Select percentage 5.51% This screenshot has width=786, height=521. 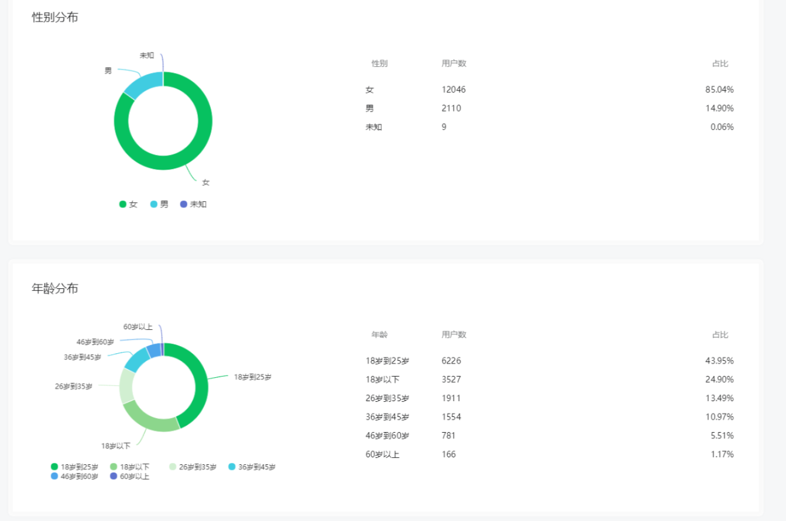(722, 436)
